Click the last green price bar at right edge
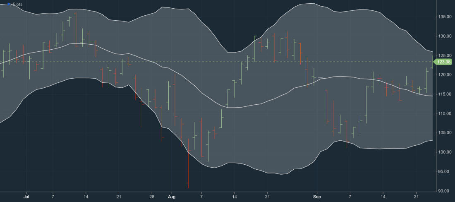 point(433,62)
